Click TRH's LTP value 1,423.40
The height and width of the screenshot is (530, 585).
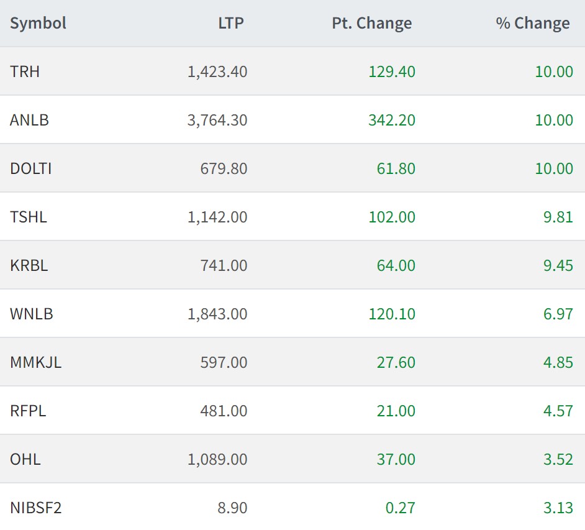217,71
